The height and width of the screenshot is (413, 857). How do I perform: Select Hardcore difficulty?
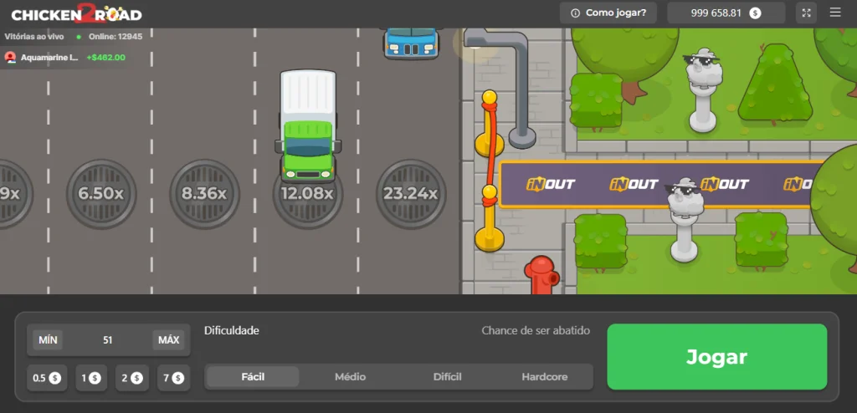pos(544,377)
